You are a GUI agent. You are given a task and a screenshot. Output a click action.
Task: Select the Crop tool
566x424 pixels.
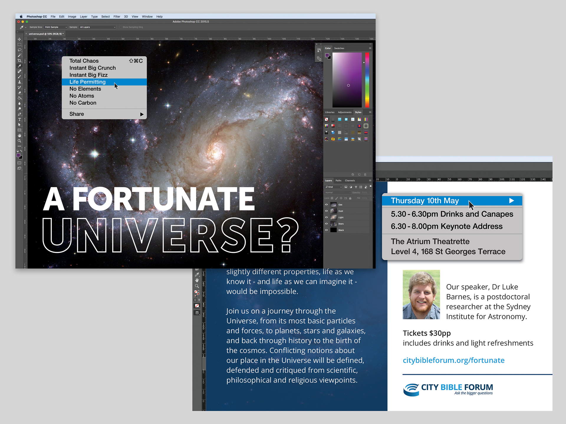pyautogui.click(x=19, y=61)
